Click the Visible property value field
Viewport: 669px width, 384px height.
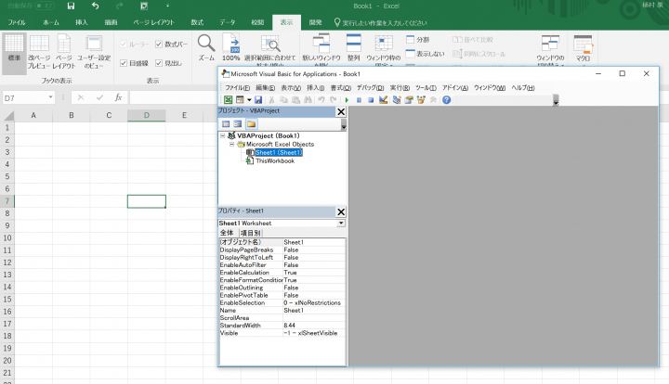(314, 333)
